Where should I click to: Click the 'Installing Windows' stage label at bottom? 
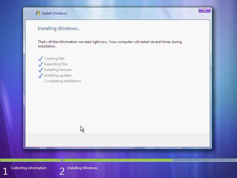82,168
